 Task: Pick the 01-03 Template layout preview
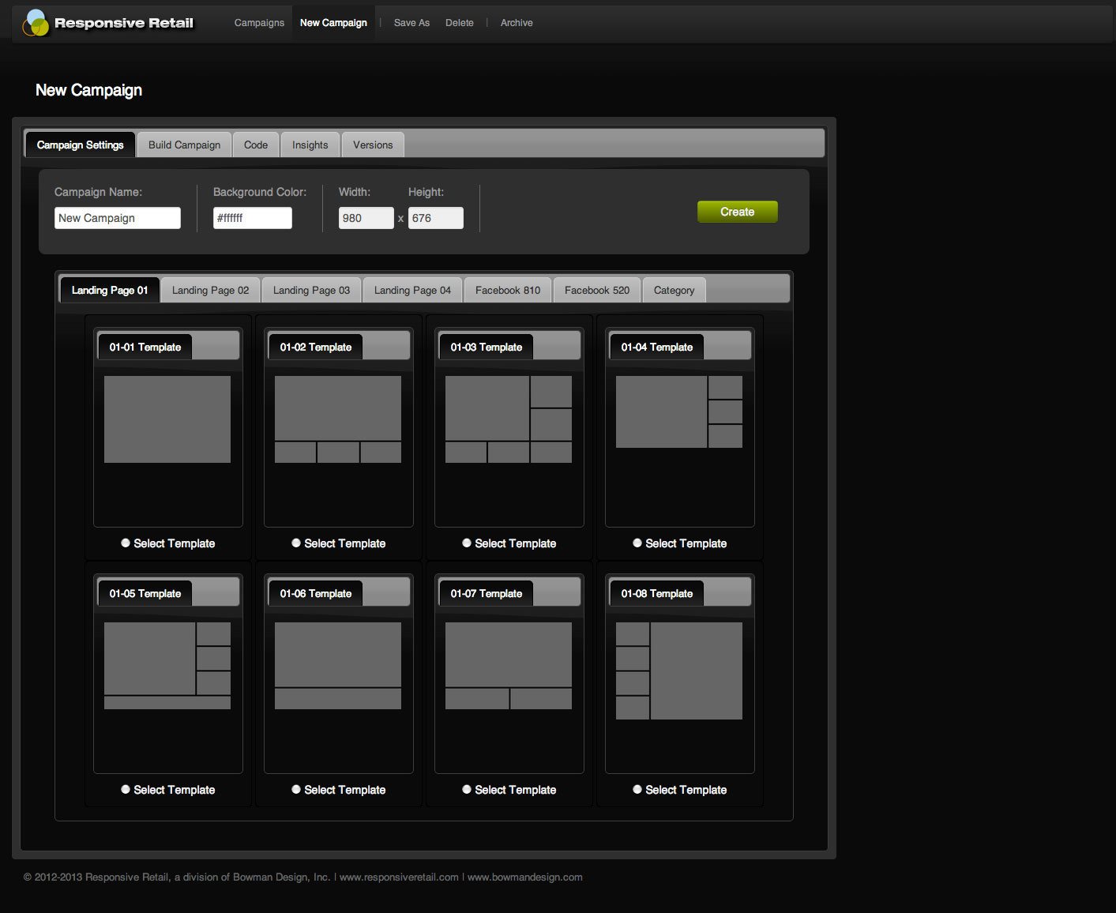[x=509, y=419]
